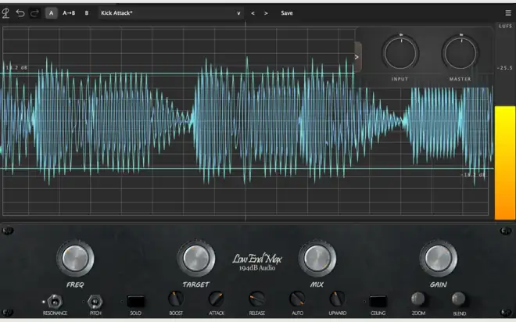Click the RELEASE knob
The height and width of the screenshot is (322, 516).
pyautogui.click(x=256, y=299)
